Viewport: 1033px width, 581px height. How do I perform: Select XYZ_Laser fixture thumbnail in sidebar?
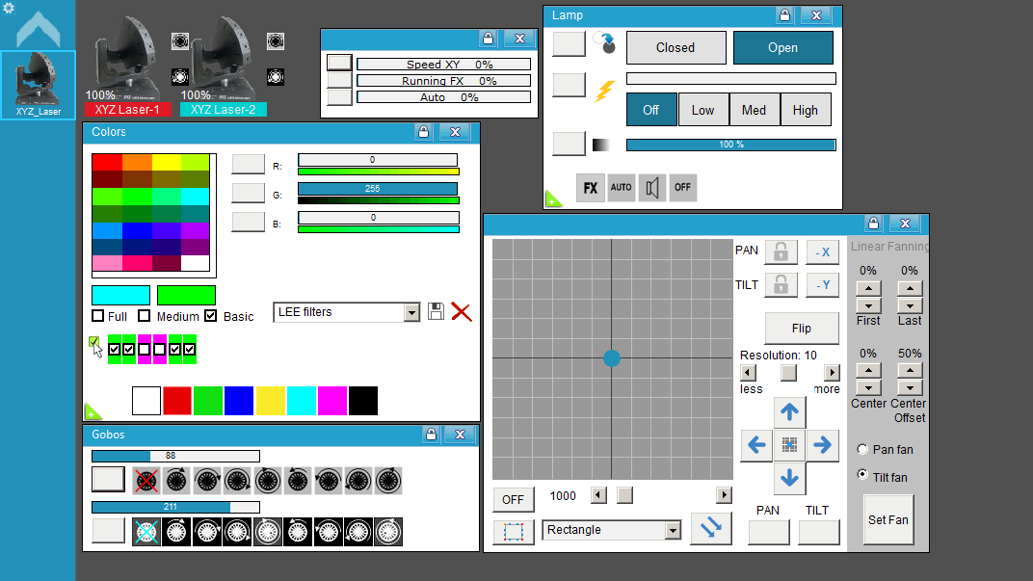(39, 85)
